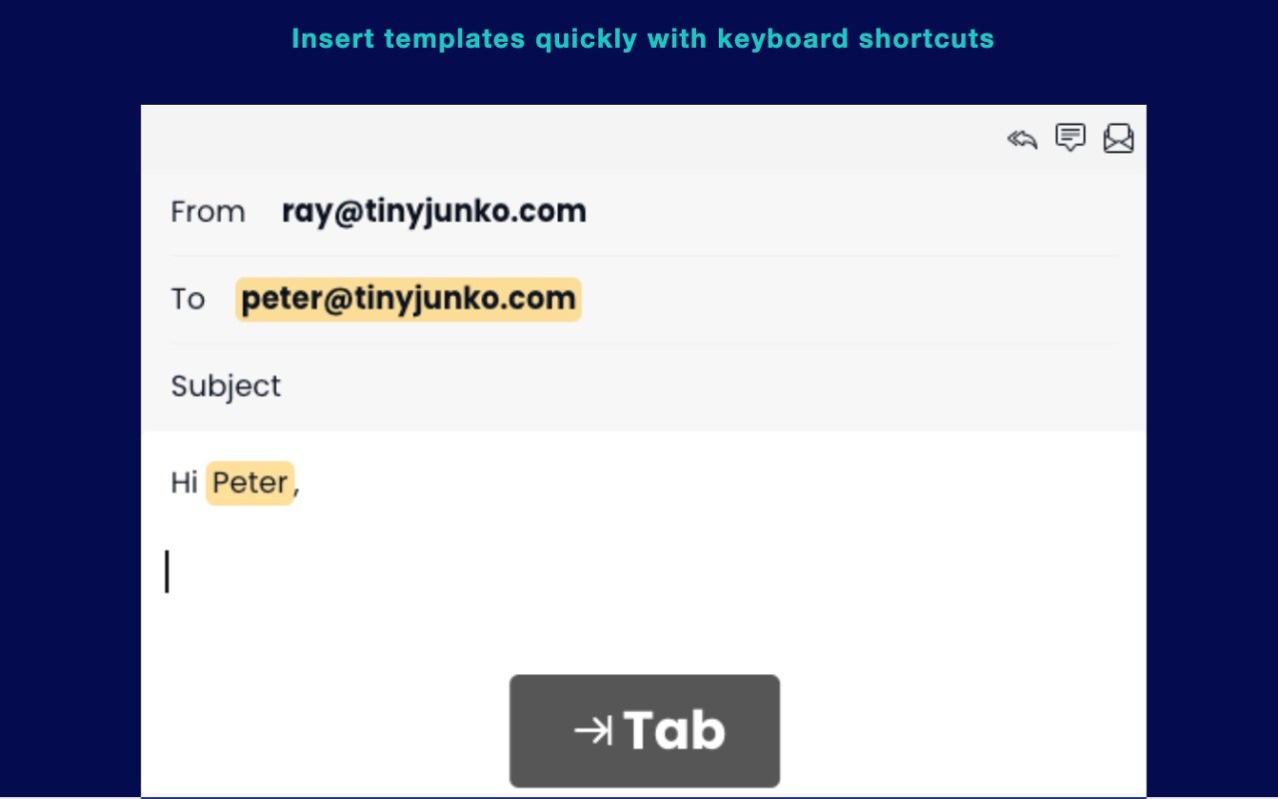Image resolution: width=1278 pixels, height=799 pixels.
Task: Click the From label
Action: point(208,212)
